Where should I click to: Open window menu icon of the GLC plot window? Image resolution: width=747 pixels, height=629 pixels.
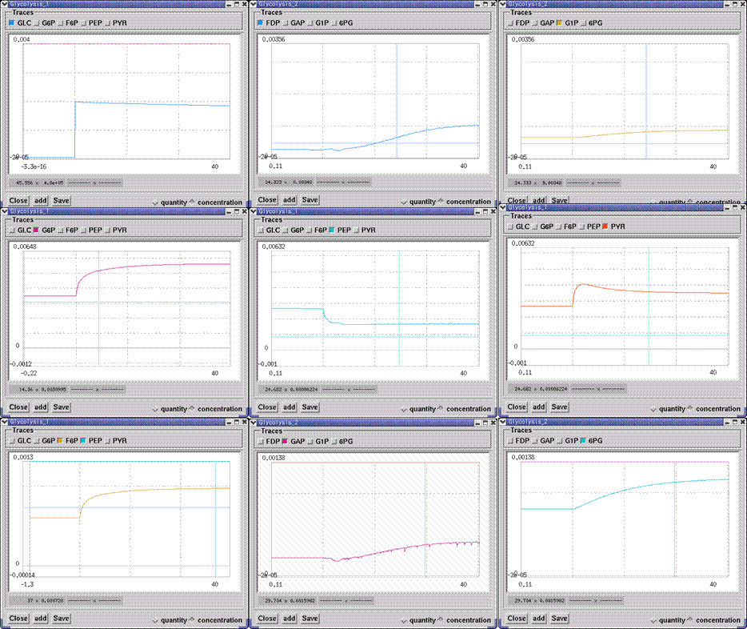(x=5, y=3)
